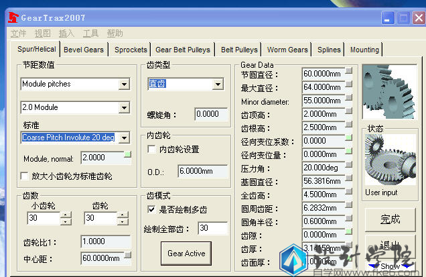Click the indicator next to 节圆直径 value

[349, 73]
